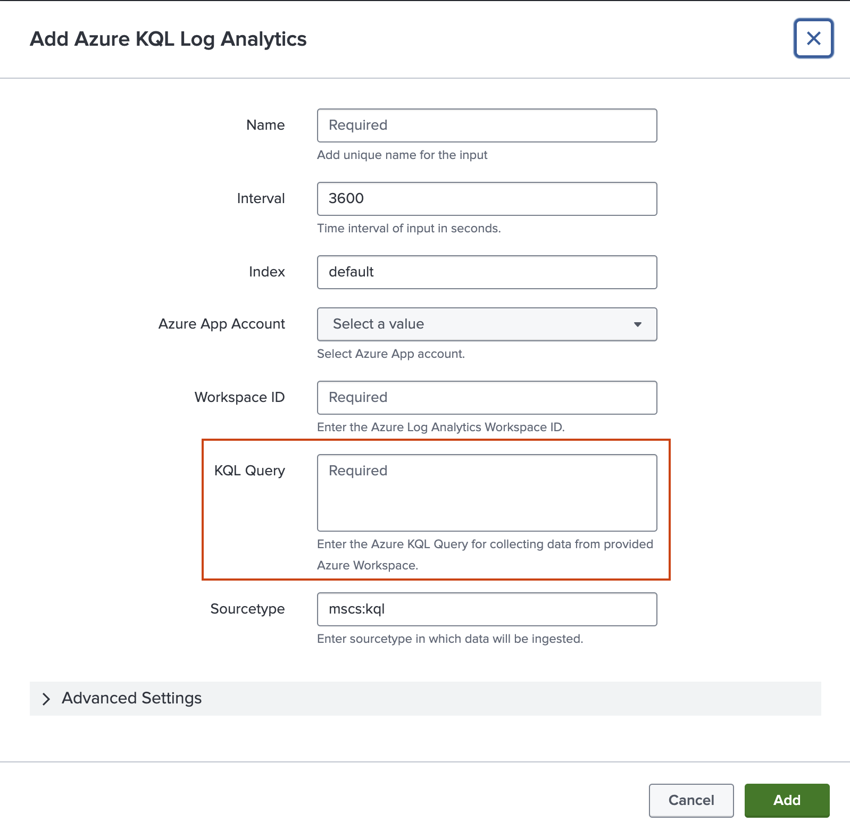This screenshot has height=839, width=850.
Task: Click the Azure App Account label
Action: pos(221,324)
